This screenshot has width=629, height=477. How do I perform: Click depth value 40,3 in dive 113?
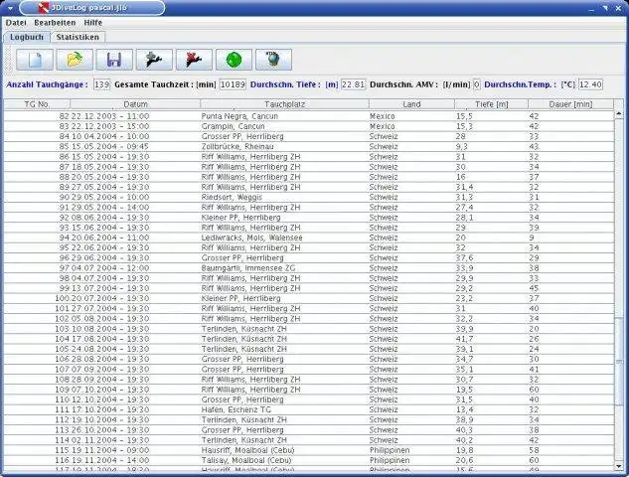coord(464,430)
